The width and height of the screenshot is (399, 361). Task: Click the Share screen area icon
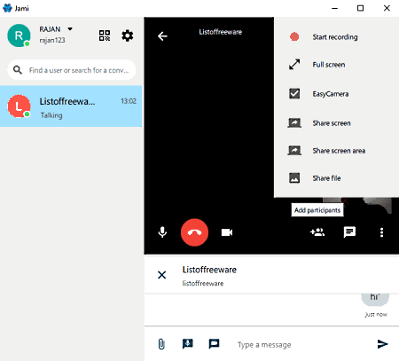point(294,150)
